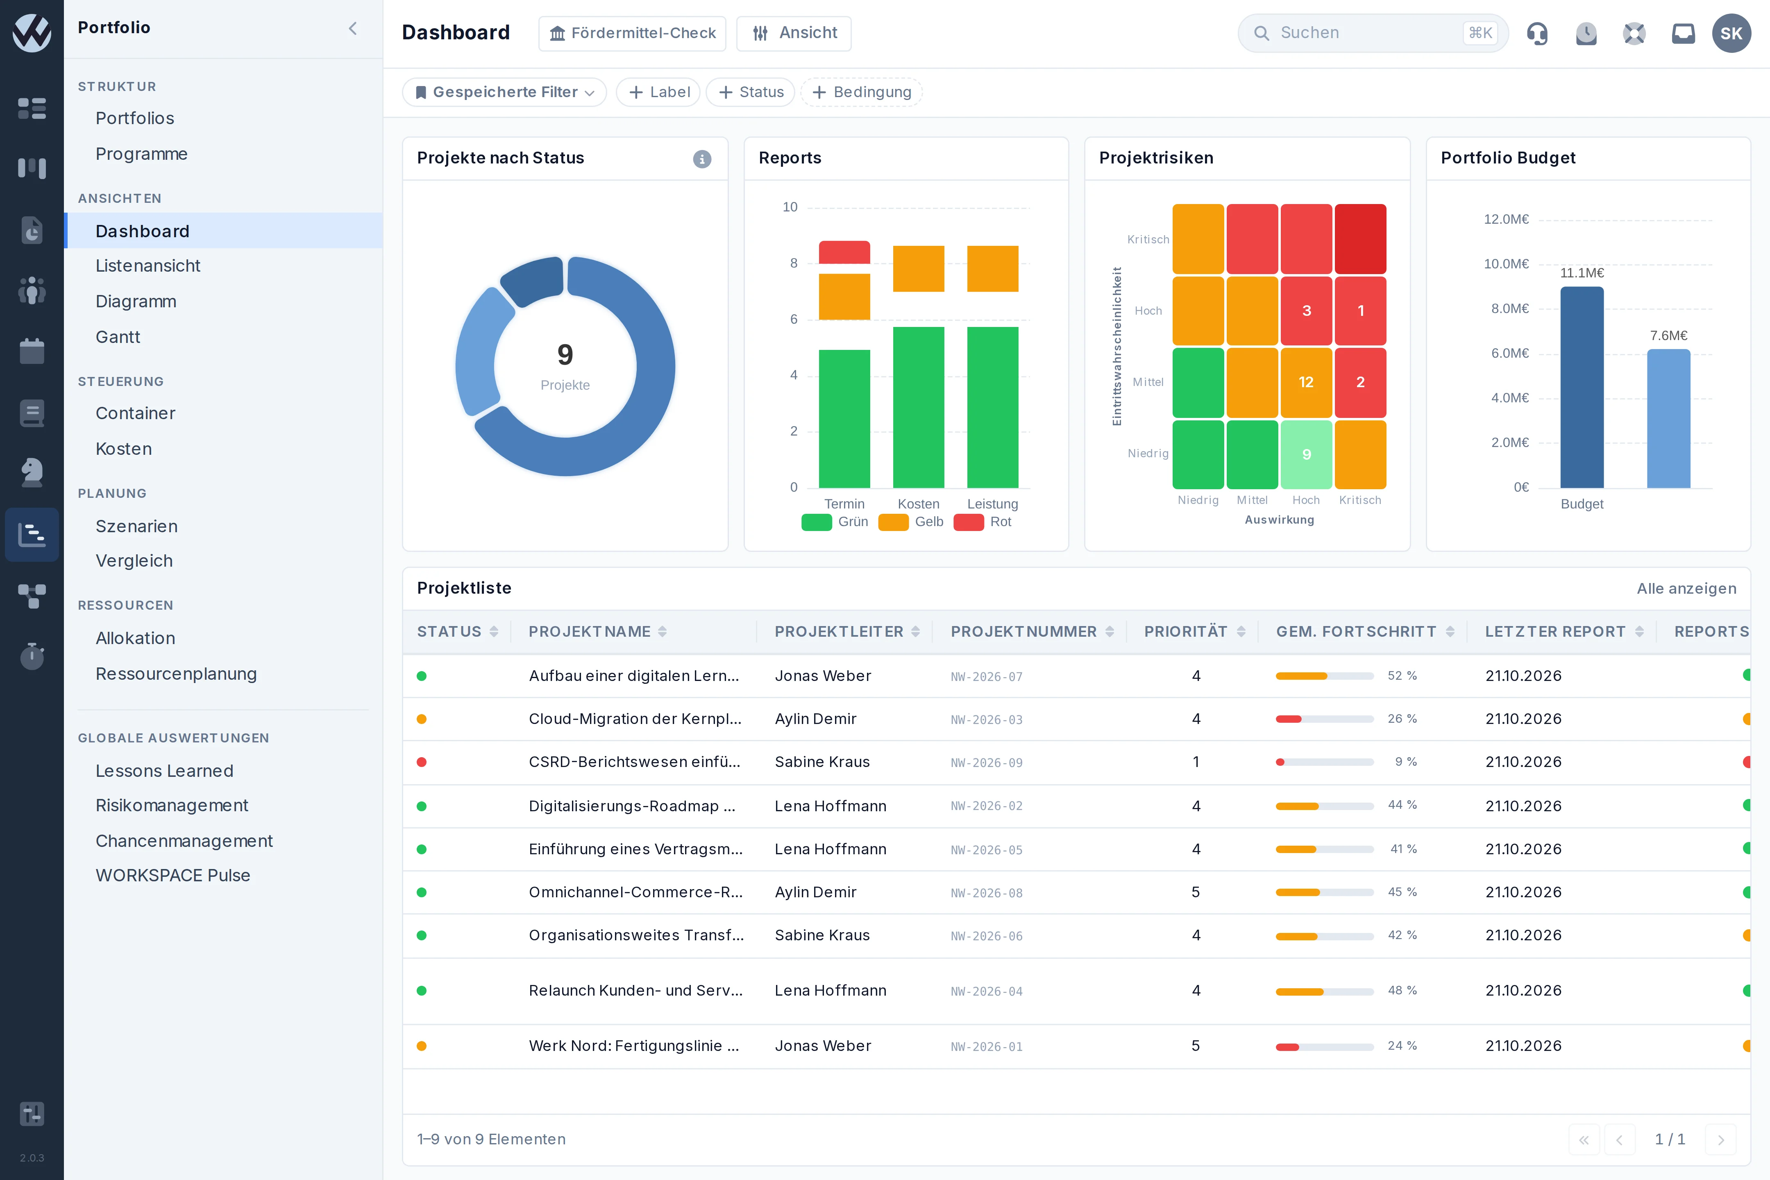The height and width of the screenshot is (1180, 1770).
Task: Open the chess knight strategy icon in the left rail
Action: point(32,472)
